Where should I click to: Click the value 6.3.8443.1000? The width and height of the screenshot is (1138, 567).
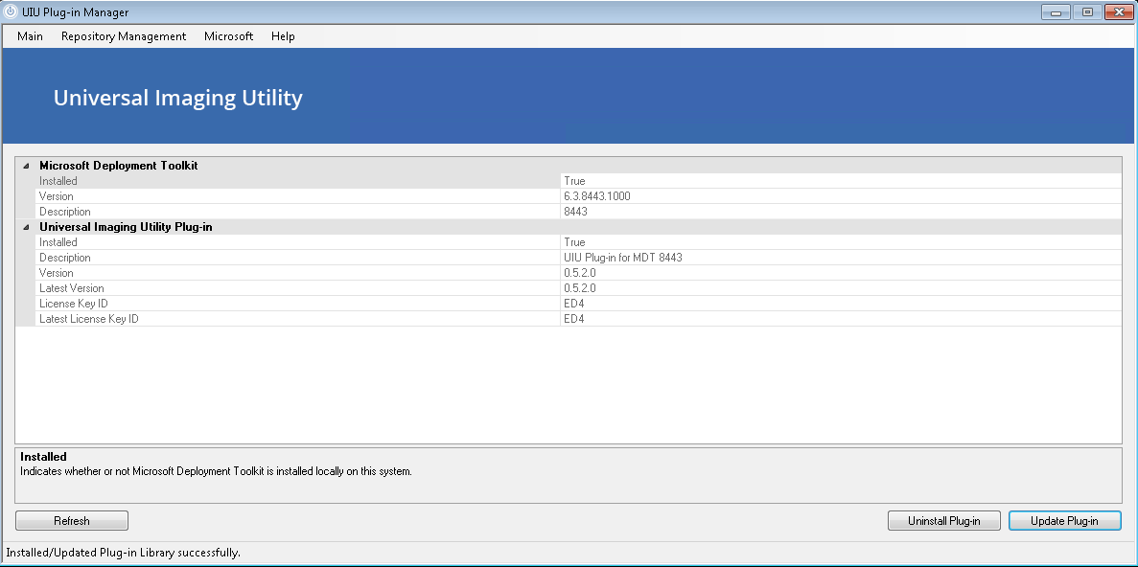tap(596, 196)
